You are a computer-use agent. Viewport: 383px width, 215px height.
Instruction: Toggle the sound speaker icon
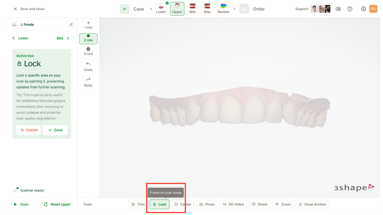click(x=338, y=9)
